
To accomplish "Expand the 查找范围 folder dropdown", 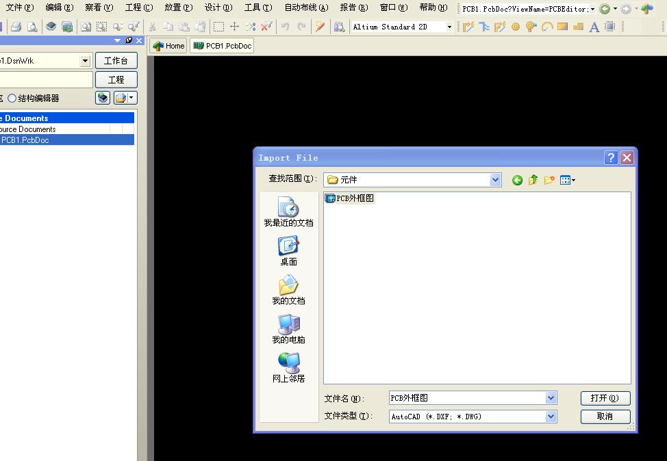I will click(495, 180).
